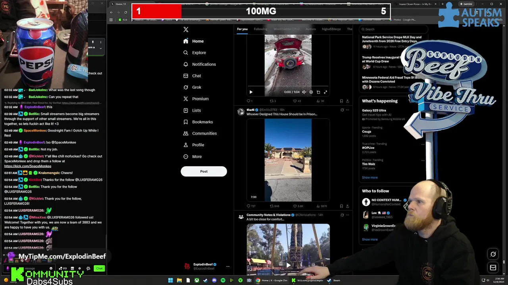
Task: Switch to the For you tab
Action: point(242,29)
